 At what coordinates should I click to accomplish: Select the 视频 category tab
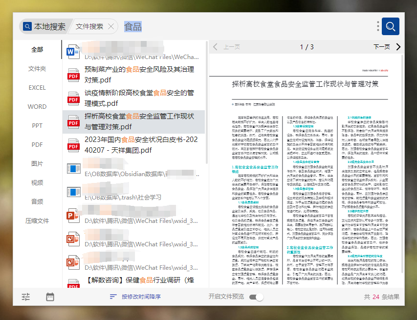click(37, 182)
